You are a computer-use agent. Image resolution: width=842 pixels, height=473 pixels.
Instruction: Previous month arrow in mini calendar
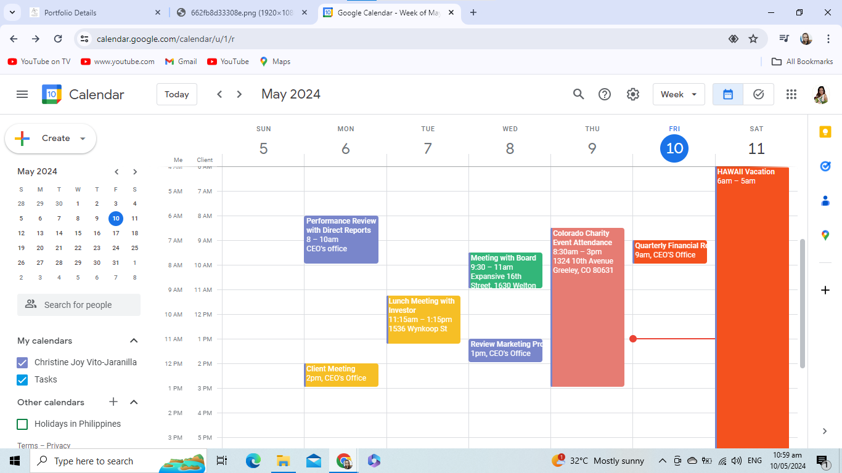point(116,172)
